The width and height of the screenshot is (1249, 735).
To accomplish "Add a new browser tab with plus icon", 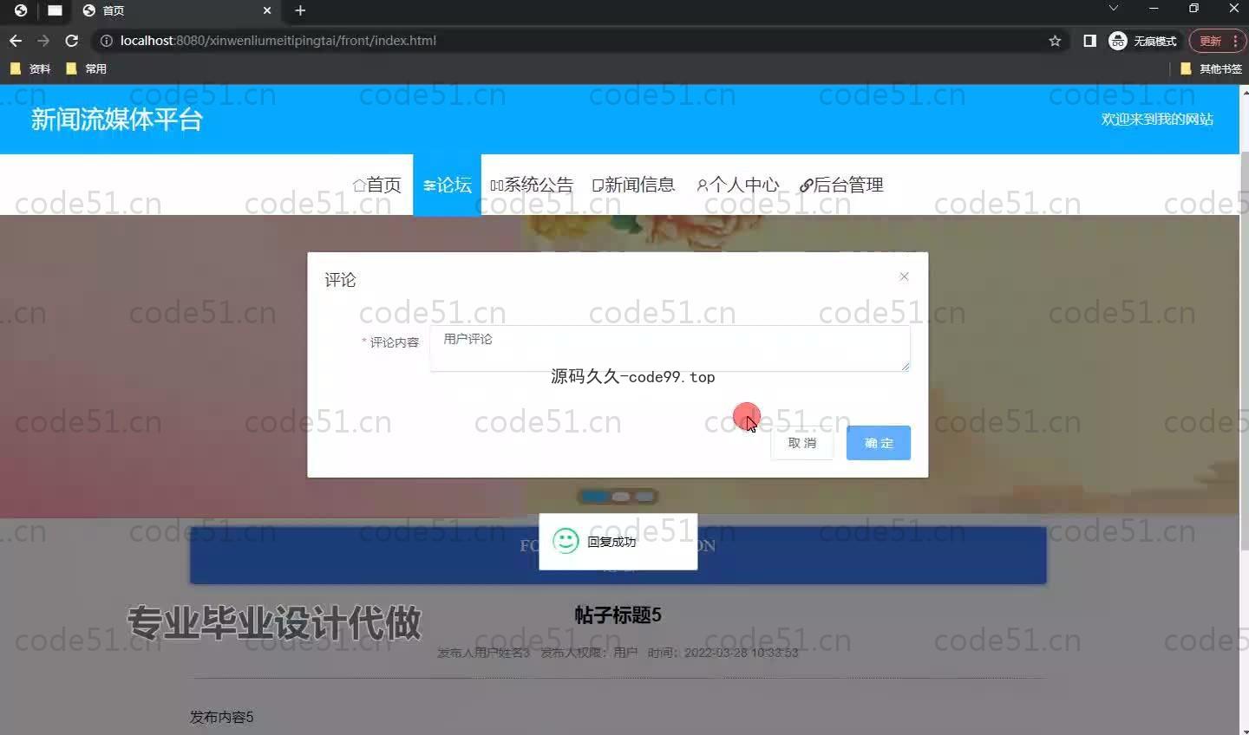I will (300, 10).
